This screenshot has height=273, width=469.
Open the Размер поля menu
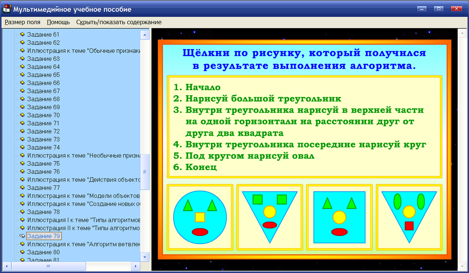23,22
